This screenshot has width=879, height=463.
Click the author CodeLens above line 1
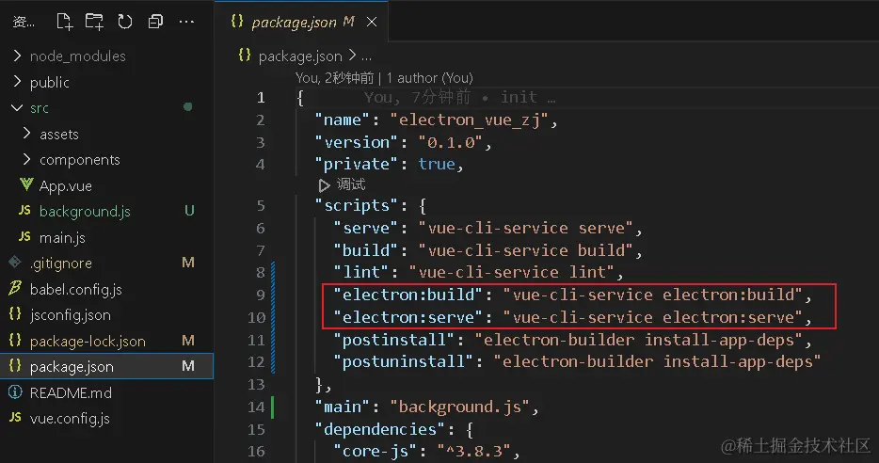tap(384, 78)
